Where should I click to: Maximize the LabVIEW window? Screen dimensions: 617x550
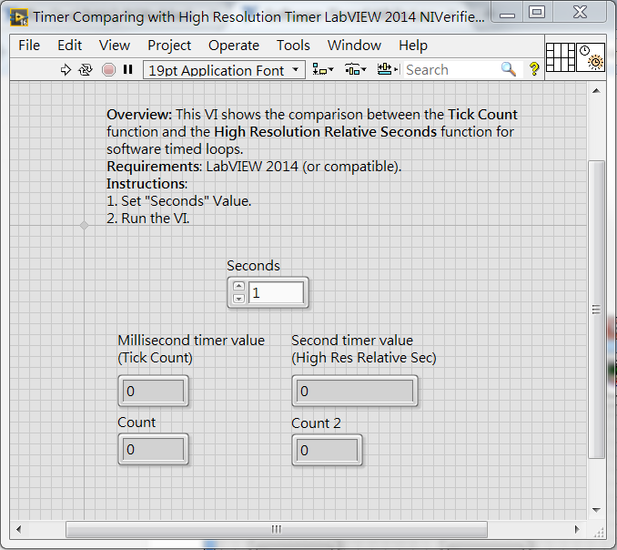click(537, 13)
